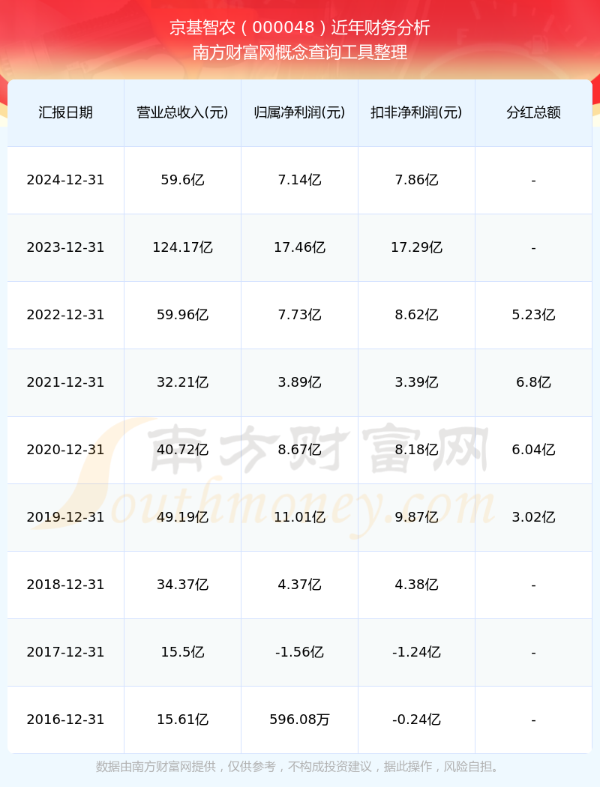Click the revenue value 32.21亿
Image resolution: width=600 pixels, height=787 pixels.
pyautogui.click(x=183, y=382)
